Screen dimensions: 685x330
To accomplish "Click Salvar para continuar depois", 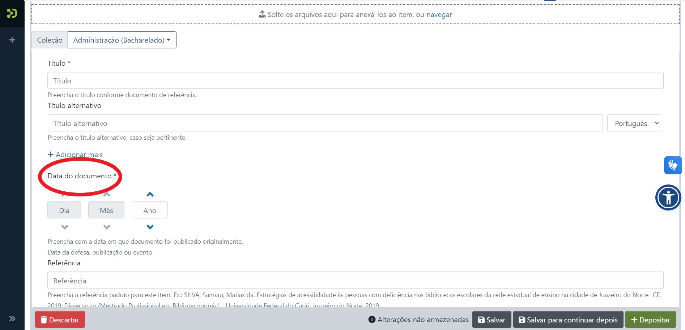I will pyautogui.click(x=568, y=320).
